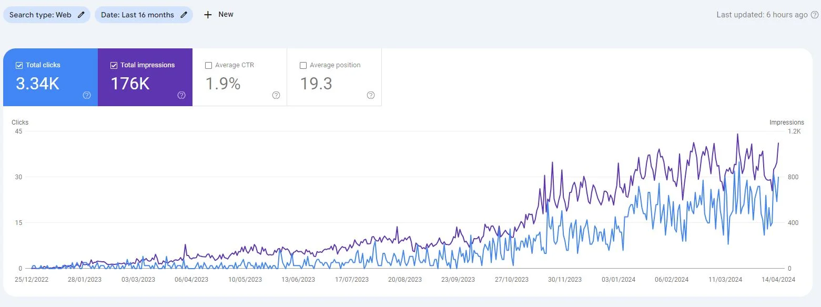Click the 28/01/2023 date label
821x307 pixels.
click(x=85, y=280)
